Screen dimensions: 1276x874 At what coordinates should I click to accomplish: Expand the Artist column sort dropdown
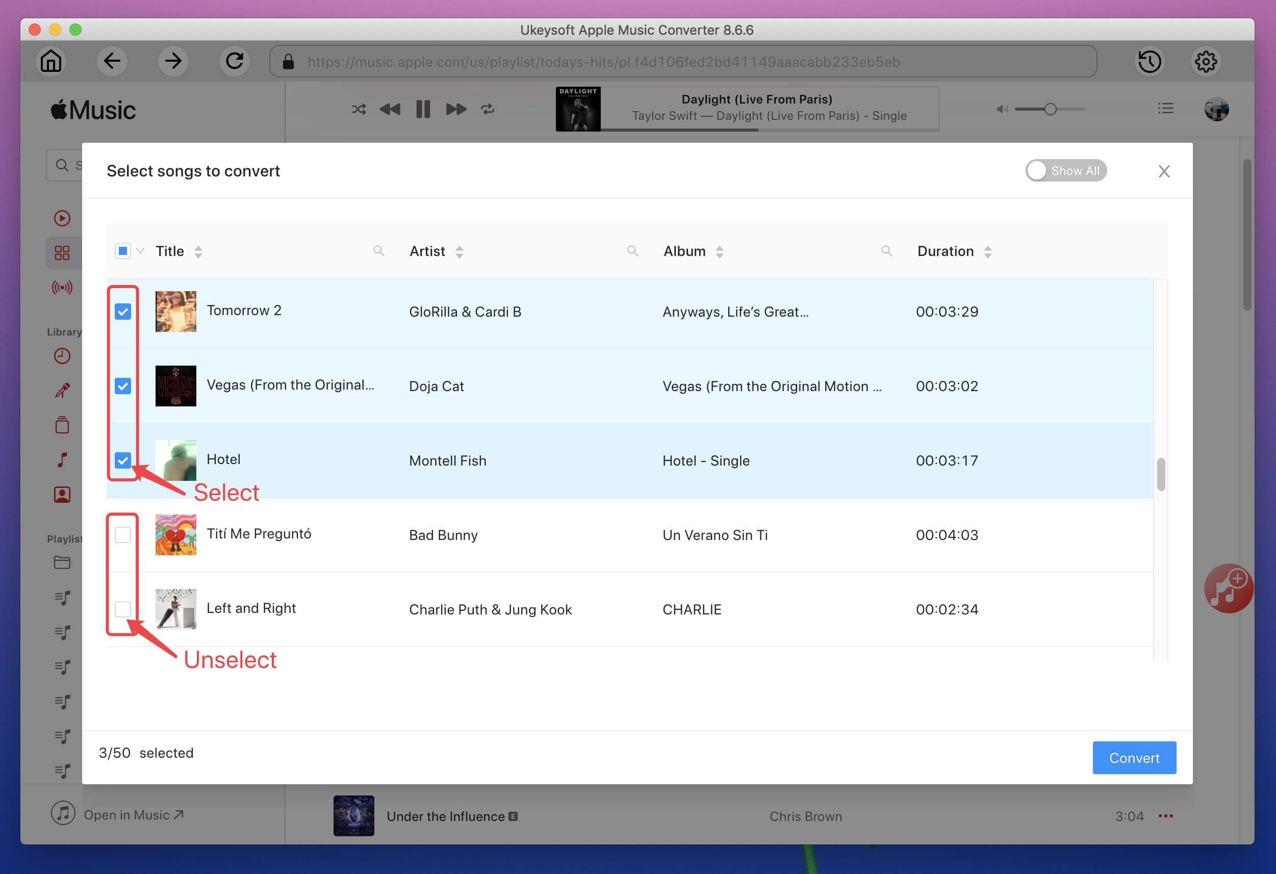pyautogui.click(x=460, y=251)
